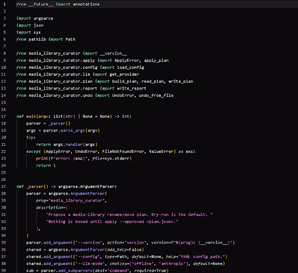Image resolution: width=298 pixels, height=273 pixels.
Task: Click "sys" in the line 5 import statement
Action: [37, 32]
